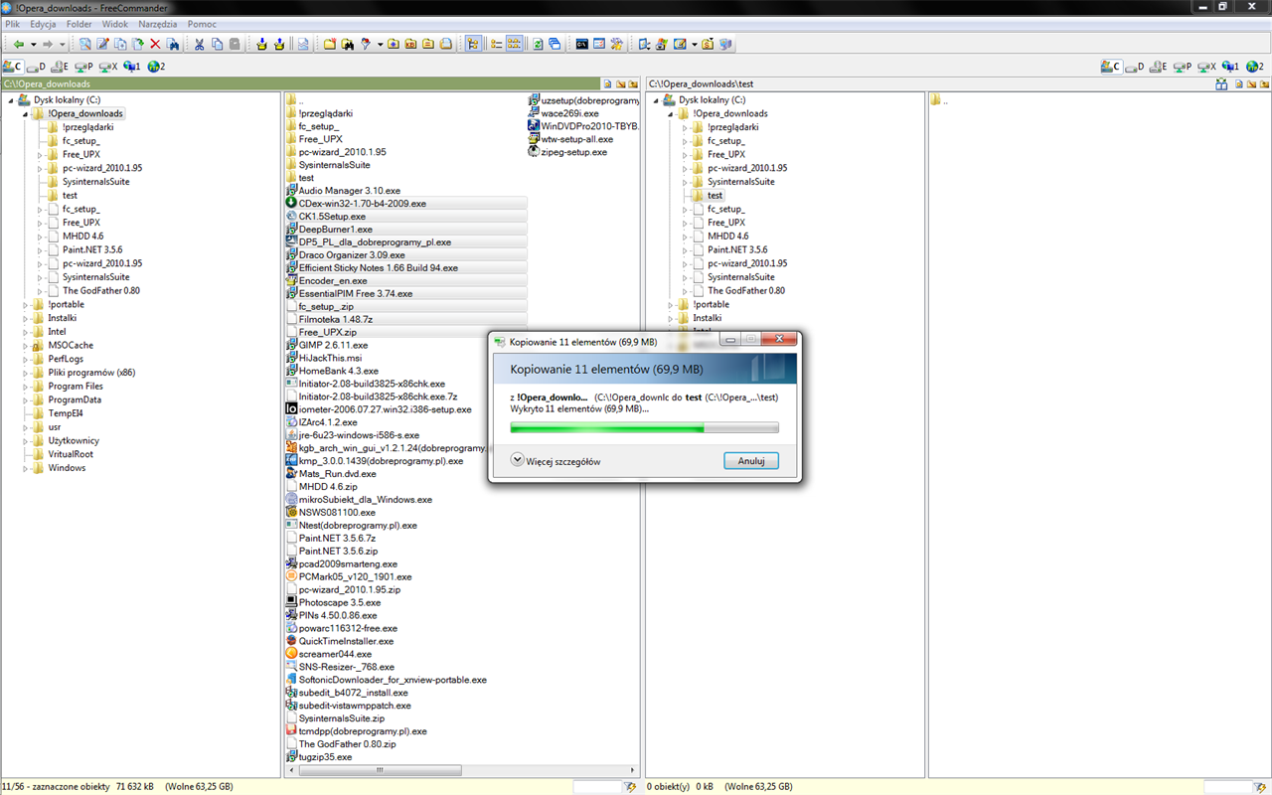Select Paint.NET 3.5.6 in right tree
This screenshot has width=1272, height=795.
[x=736, y=250]
